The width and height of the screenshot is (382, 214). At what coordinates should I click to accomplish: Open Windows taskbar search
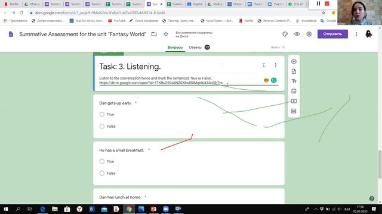pyautogui.click(x=18, y=209)
